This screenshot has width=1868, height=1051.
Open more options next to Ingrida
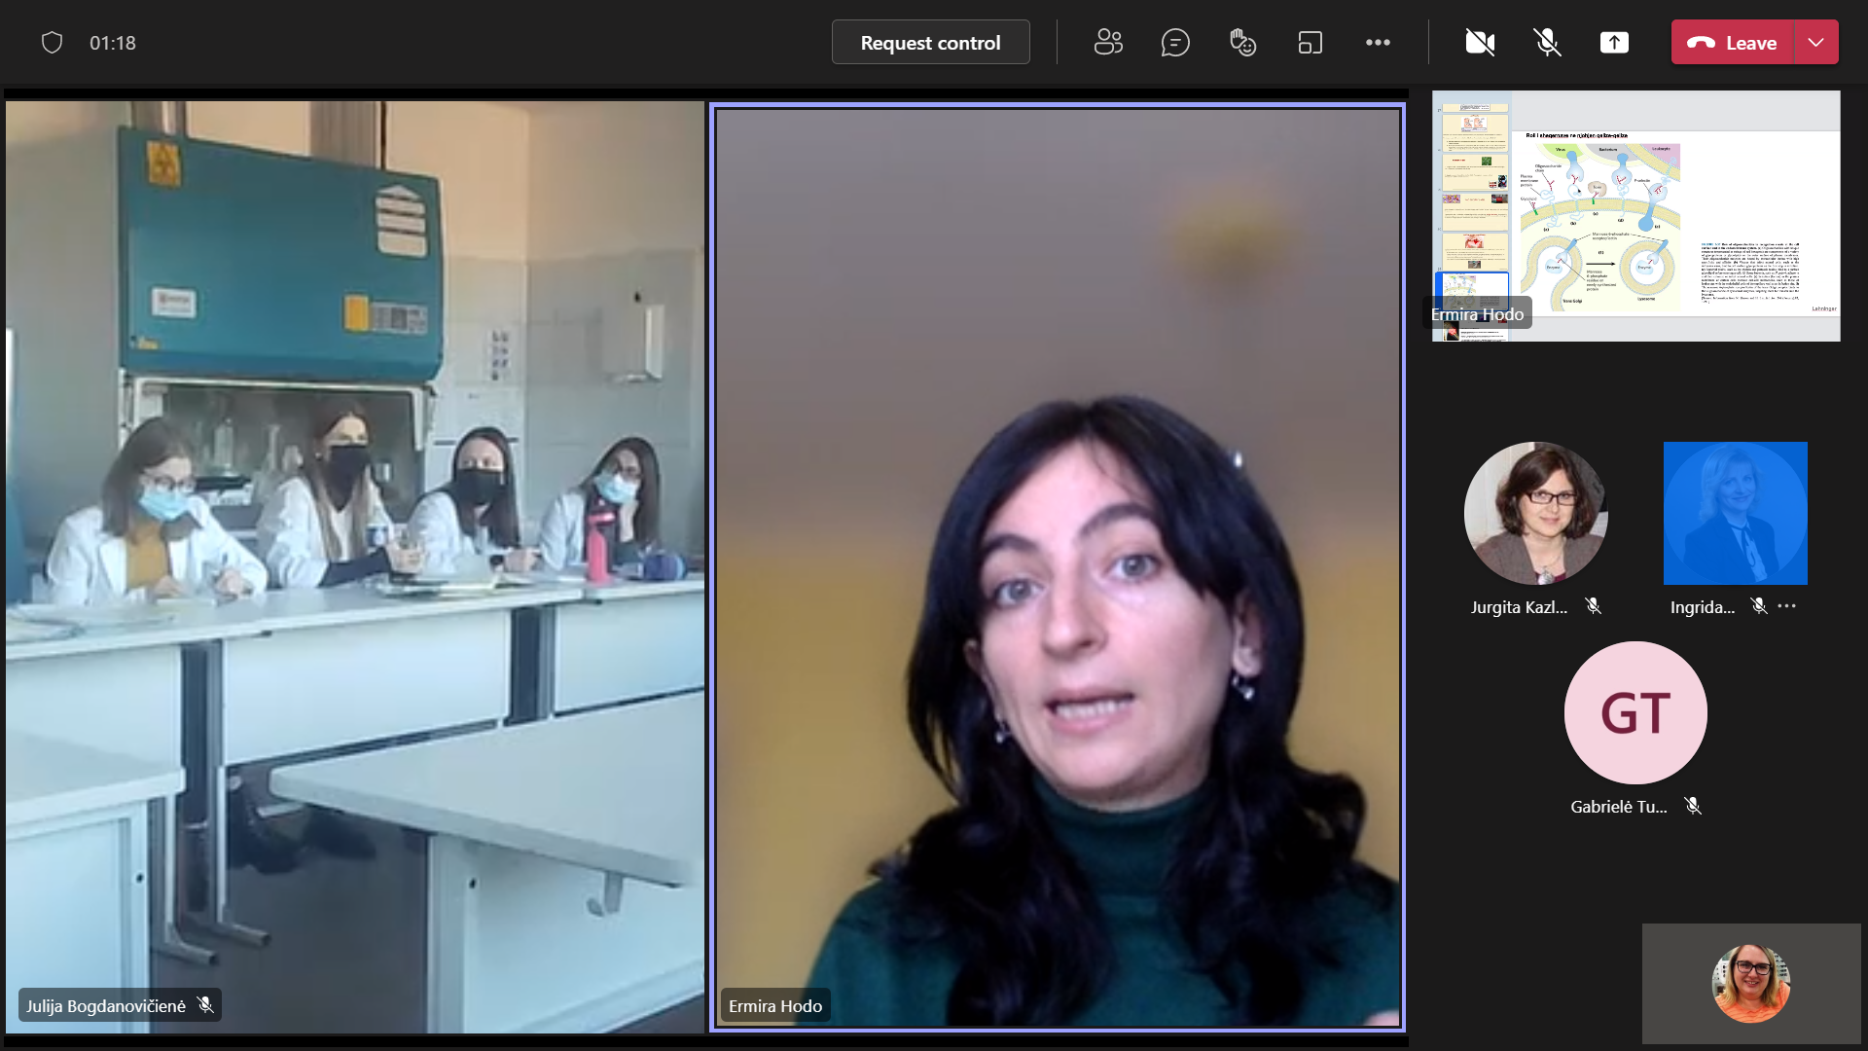(x=1787, y=606)
